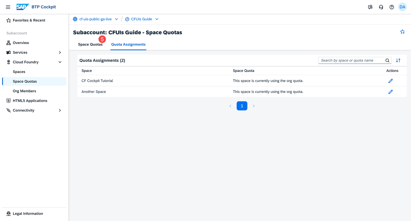Click the next page arrow
The image size is (411, 221).
[x=253, y=106]
